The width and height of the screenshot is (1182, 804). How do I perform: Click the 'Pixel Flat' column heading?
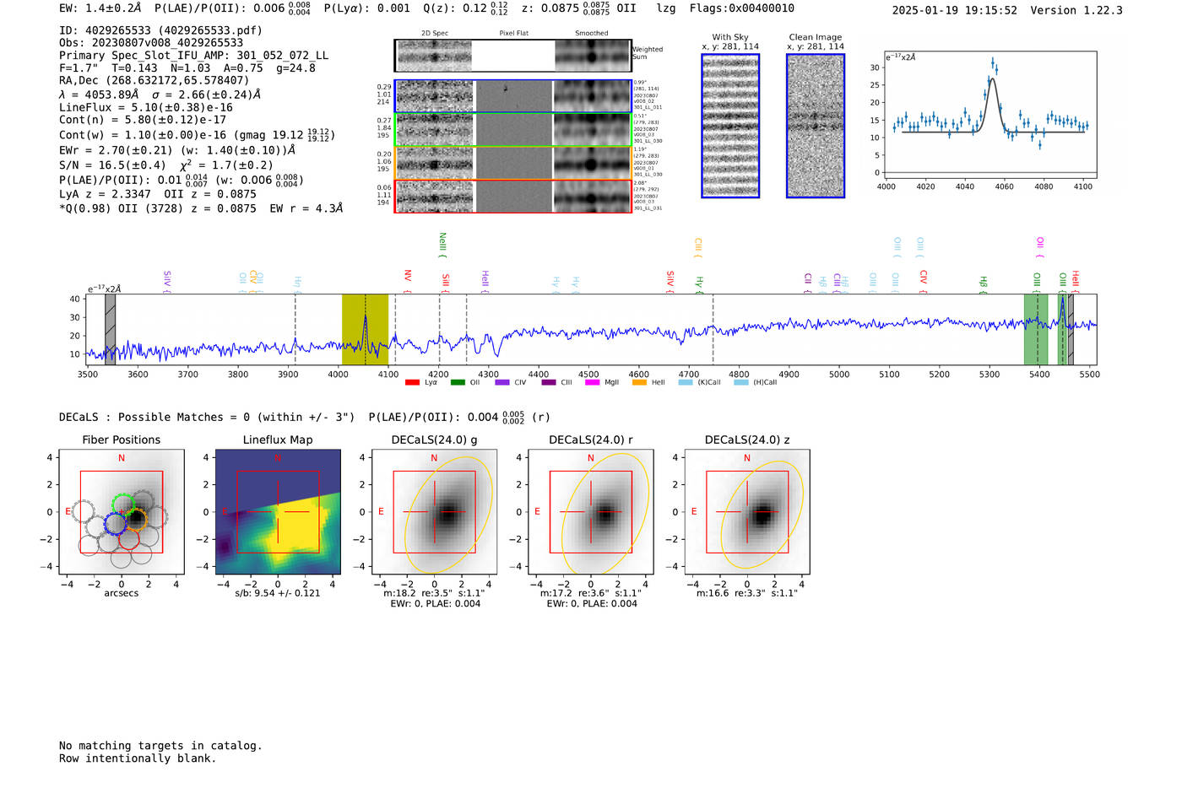pos(513,34)
